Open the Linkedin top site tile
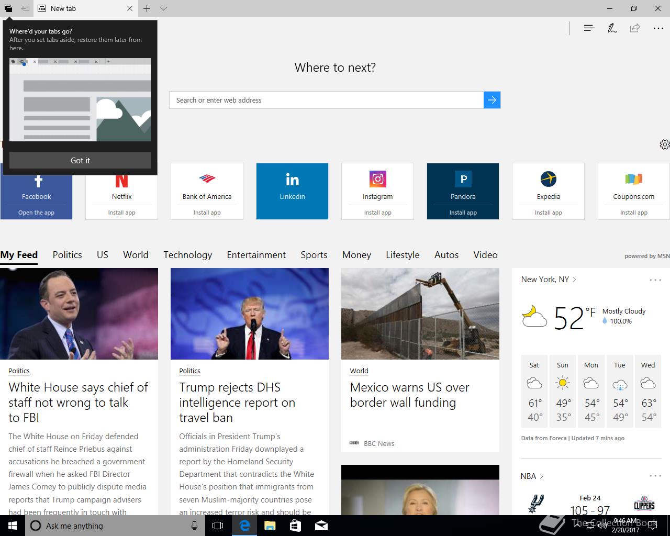Image resolution: width=670 pixels, height=536 pixels. [292, 191]
